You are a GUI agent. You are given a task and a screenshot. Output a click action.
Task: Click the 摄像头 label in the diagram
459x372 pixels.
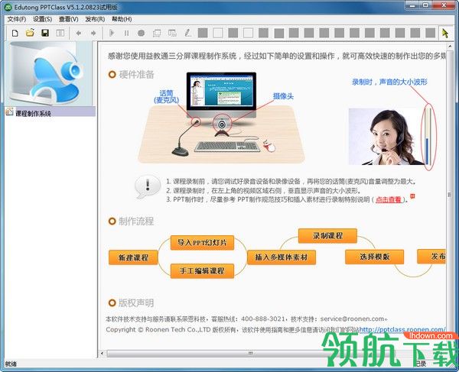(283, 96)
